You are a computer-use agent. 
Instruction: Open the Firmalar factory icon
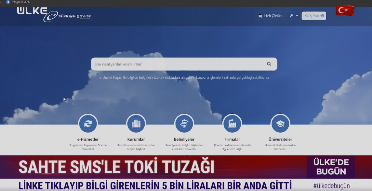coord(232,124)
